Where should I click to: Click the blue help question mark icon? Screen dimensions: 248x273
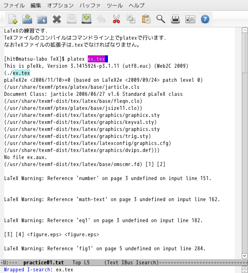click(x=205, y=19)
